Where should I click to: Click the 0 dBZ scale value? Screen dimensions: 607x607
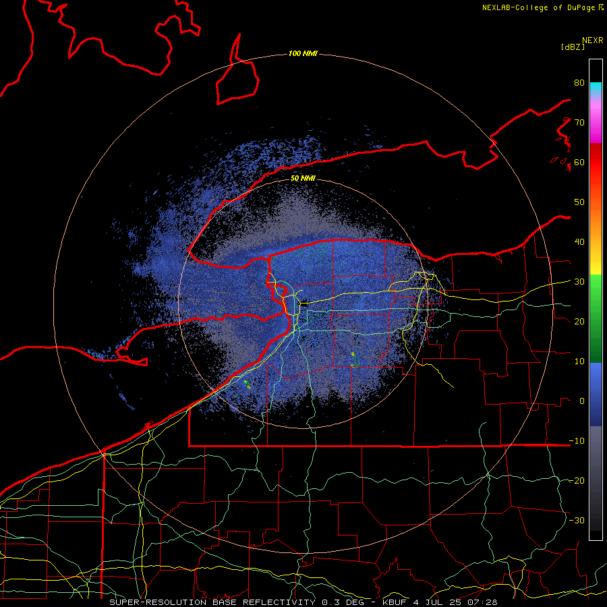point(582,401)
